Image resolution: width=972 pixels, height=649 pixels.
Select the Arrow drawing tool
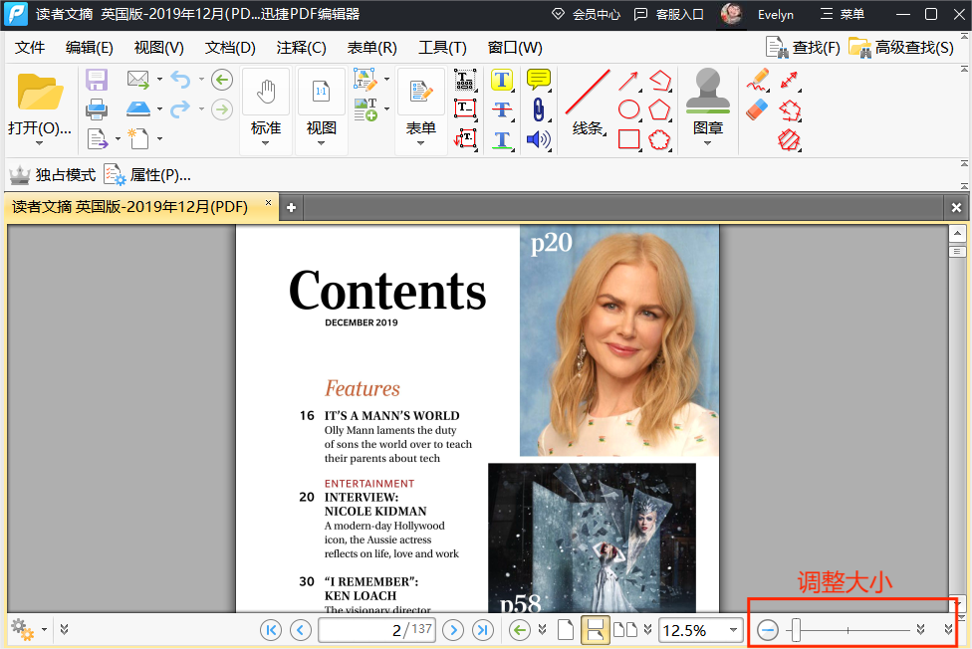pos(628,80)
